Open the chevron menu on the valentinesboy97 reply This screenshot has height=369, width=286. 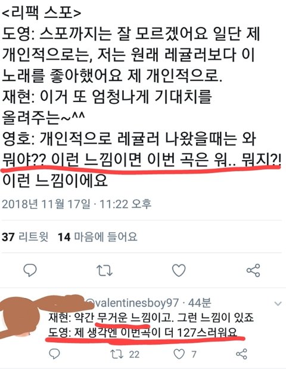(278, 303)
